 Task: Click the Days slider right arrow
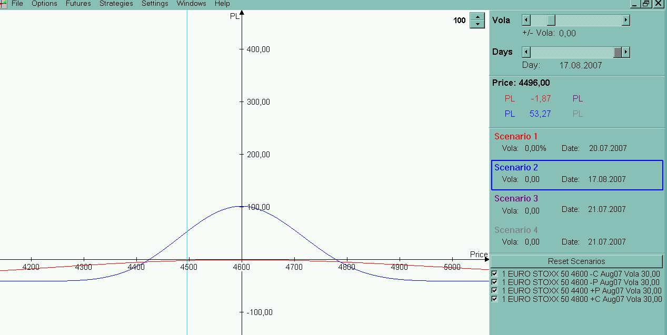click(x=625, y=52)
